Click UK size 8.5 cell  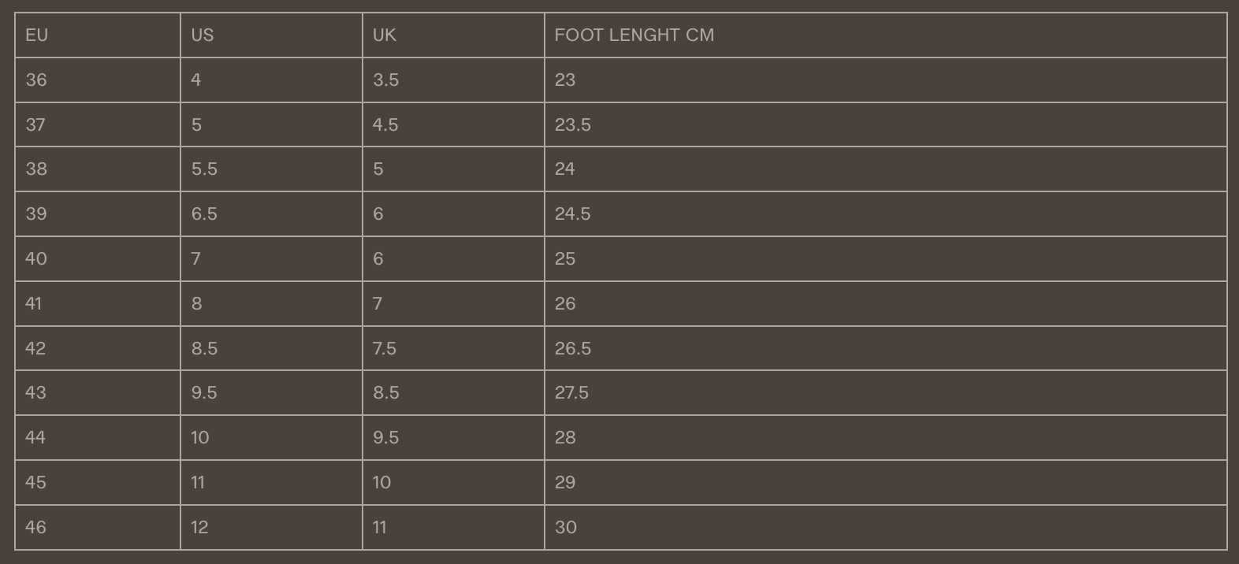pos(385,393)
